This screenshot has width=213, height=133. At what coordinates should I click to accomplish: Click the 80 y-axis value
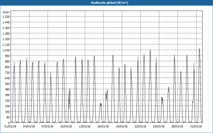click(8, 117)
